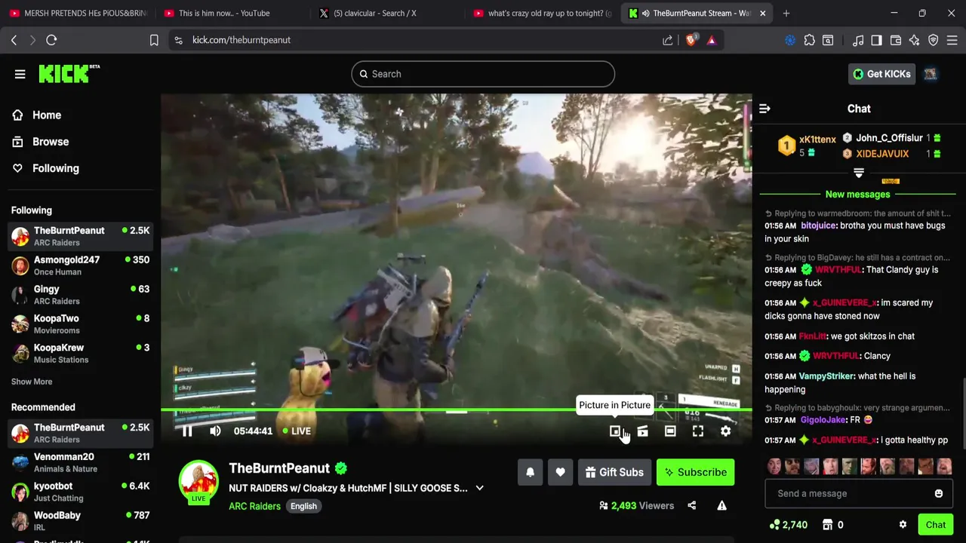Mute the stream volume speaker icon

pyautogui.click(x=215, y=431)
